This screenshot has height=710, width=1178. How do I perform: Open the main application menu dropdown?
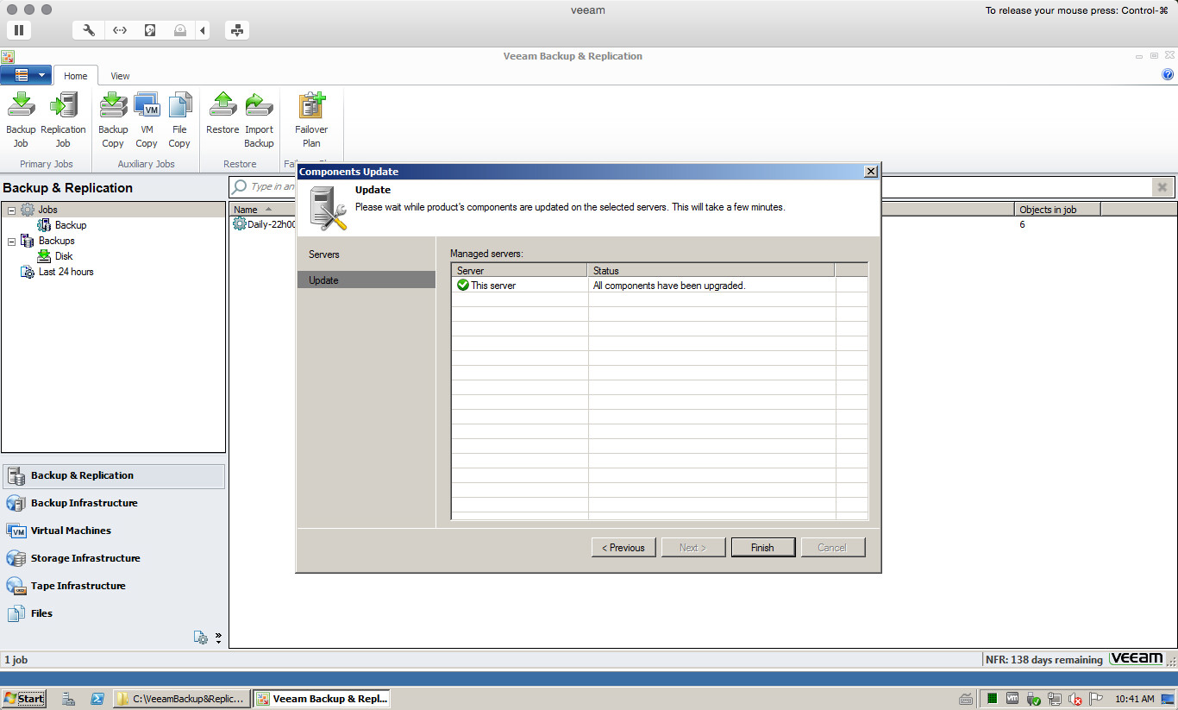tap(27, 75)
